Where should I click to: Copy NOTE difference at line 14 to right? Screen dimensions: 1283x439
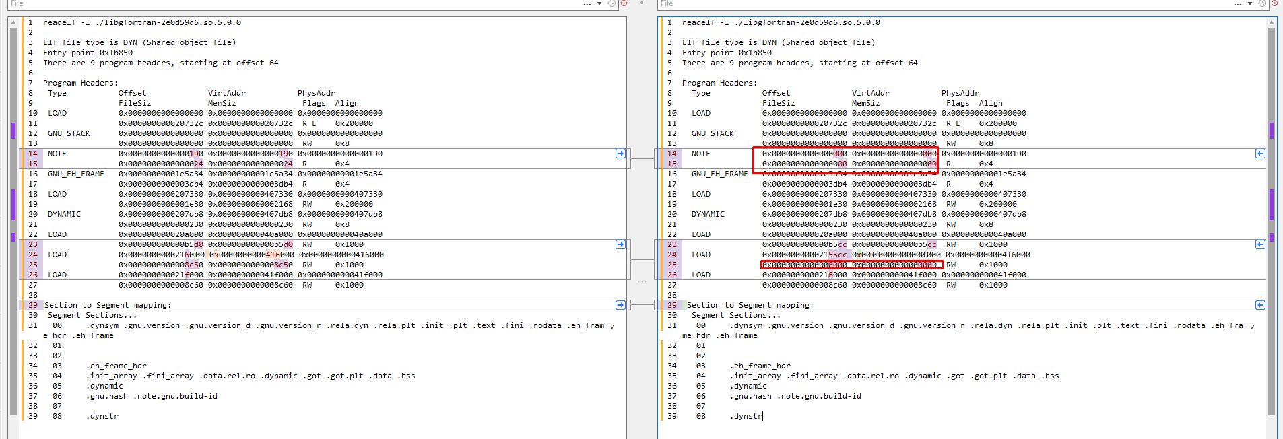[620, 154]
